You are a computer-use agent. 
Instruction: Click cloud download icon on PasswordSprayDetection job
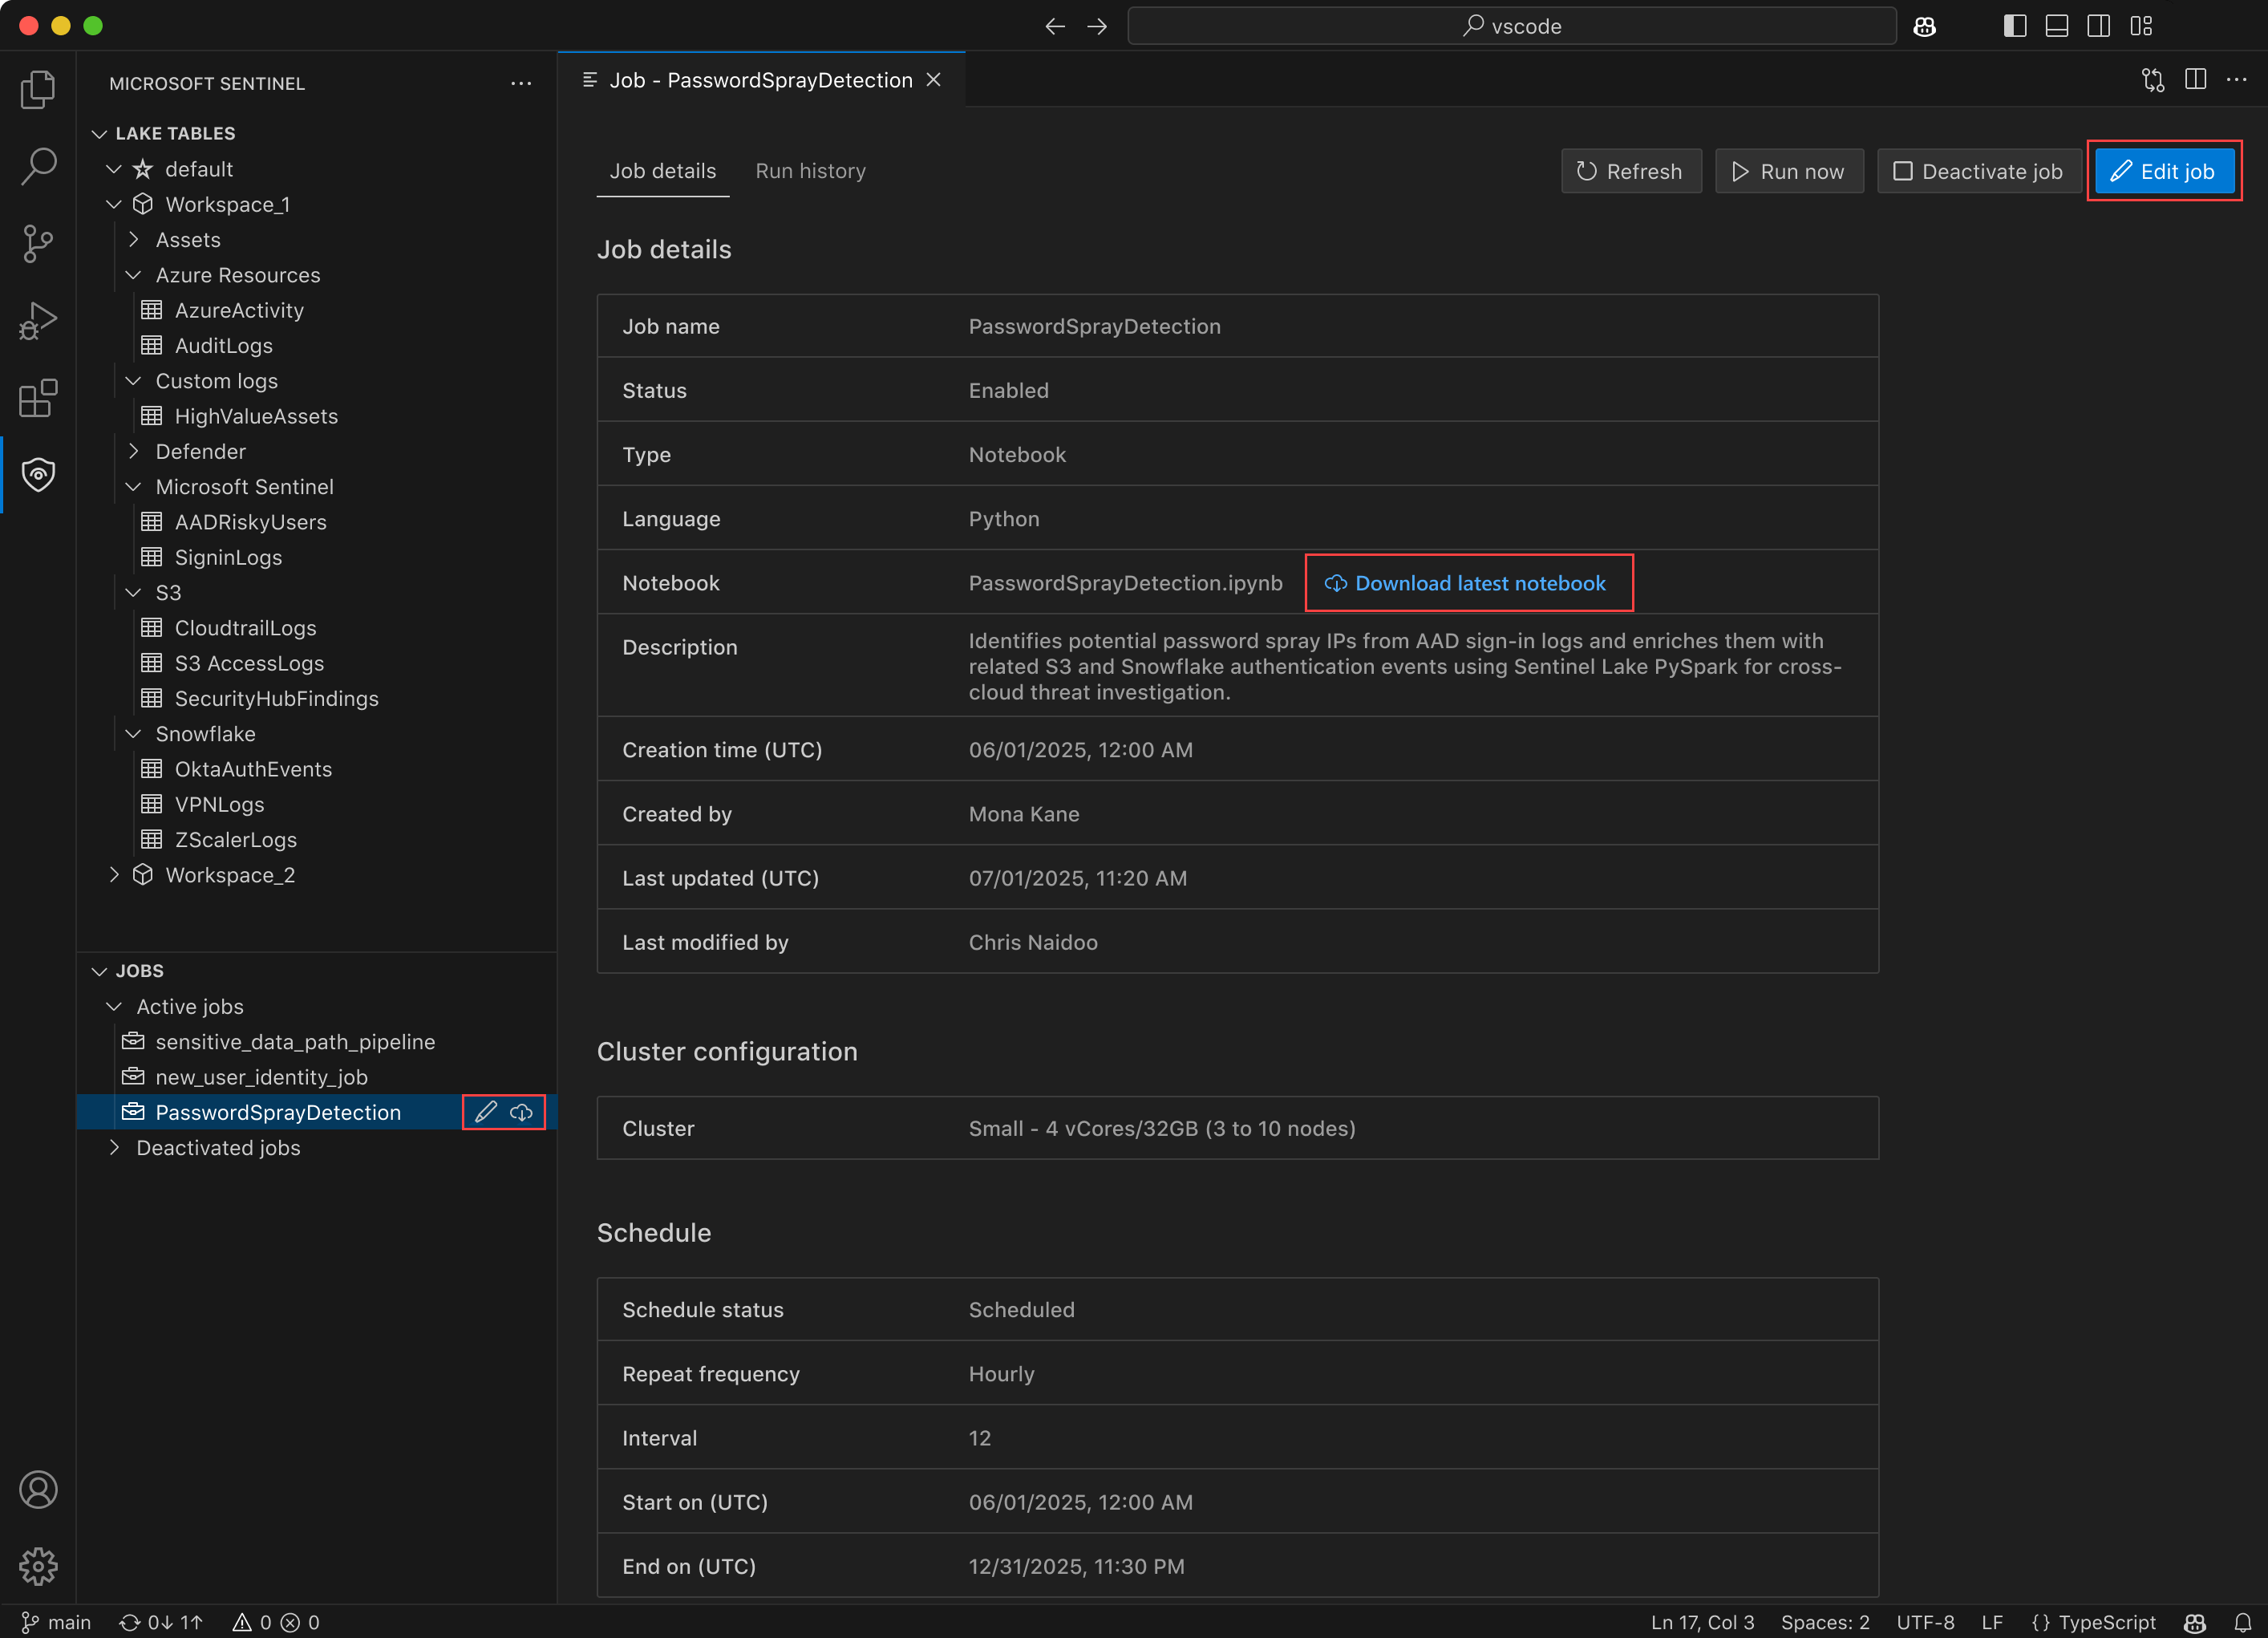pos(522,1112)
